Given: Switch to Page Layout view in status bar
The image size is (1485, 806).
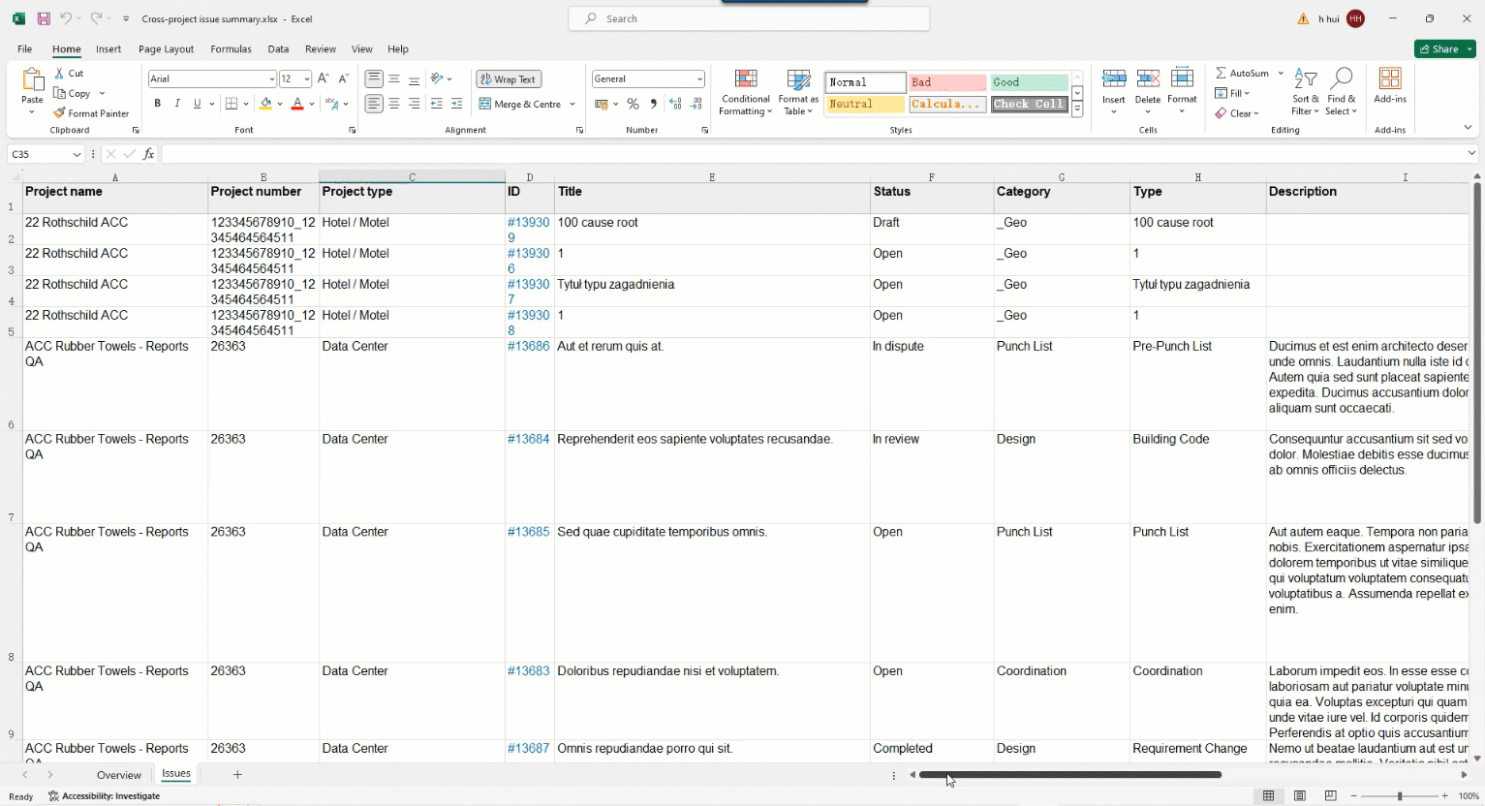Looking at the screenshot, I should [x=1300, y=796].
